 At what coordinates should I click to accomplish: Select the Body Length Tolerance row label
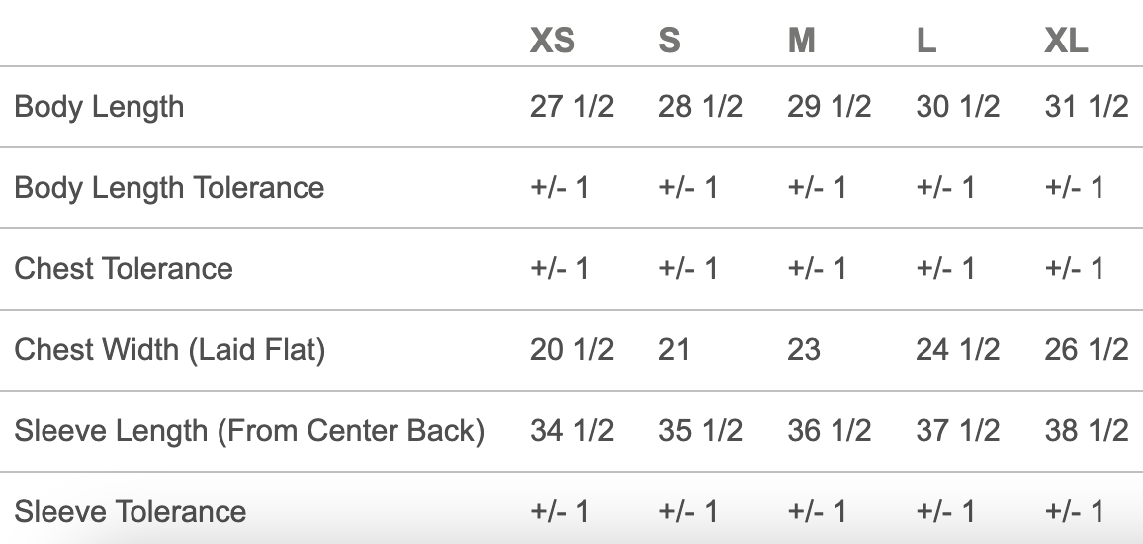click(x=169, y=188)
